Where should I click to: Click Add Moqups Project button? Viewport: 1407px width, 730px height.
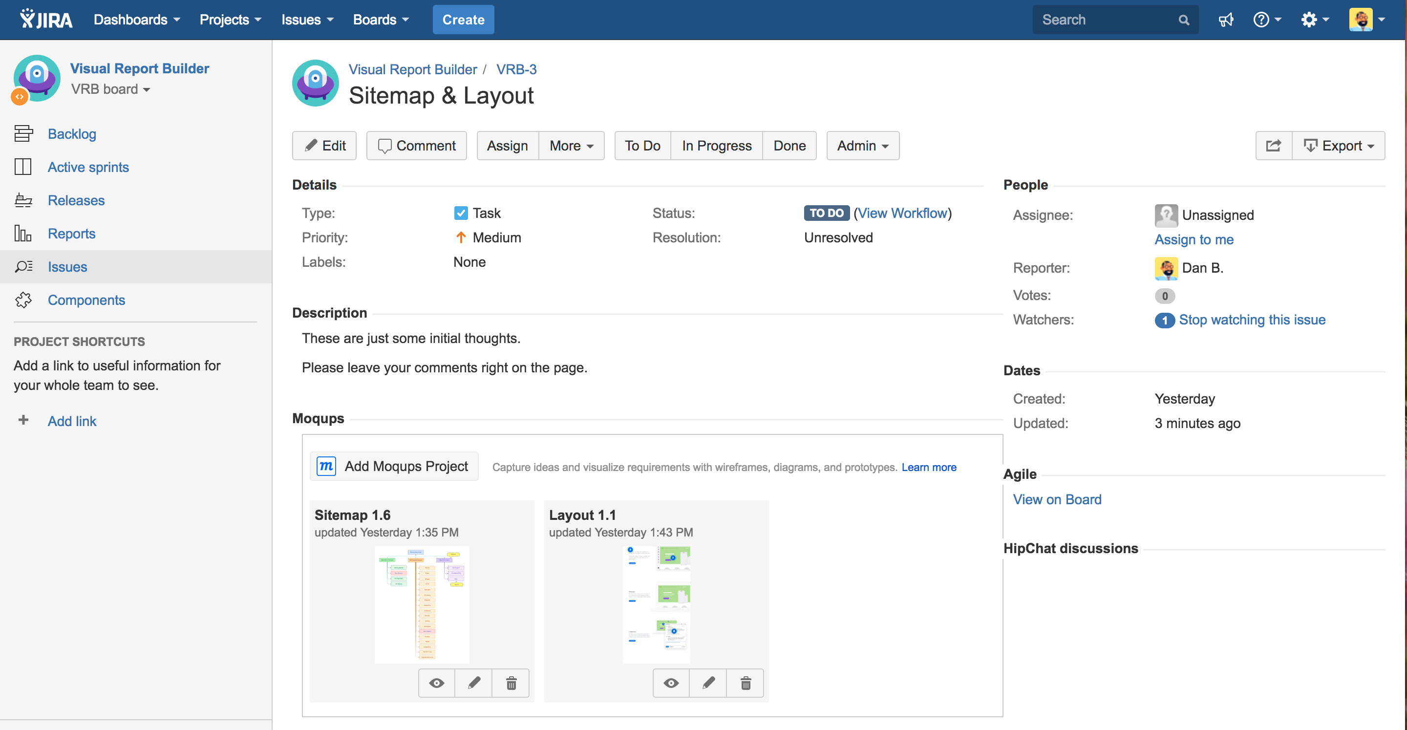[394, 466]
